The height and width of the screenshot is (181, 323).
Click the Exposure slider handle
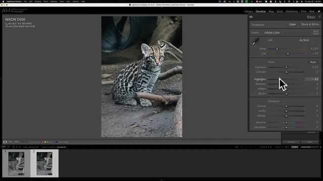coord(286,67)
